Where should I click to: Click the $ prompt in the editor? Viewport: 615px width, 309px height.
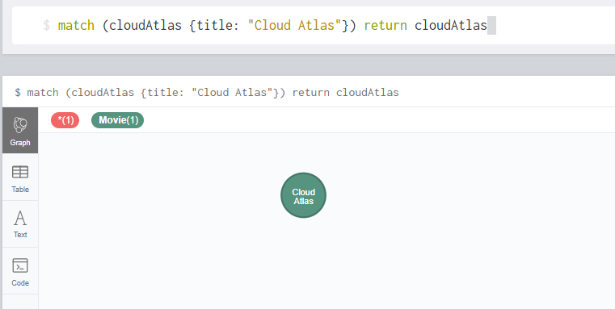[x=46, y=26]
